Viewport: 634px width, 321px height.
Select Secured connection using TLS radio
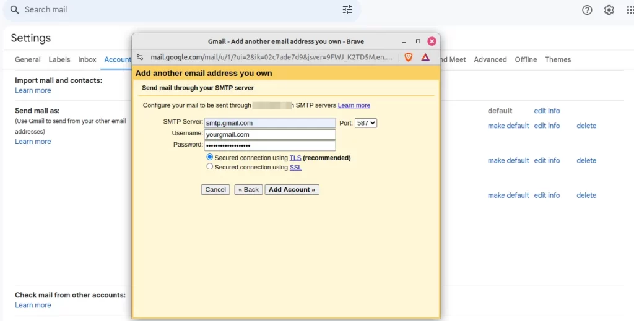point(209,156)
